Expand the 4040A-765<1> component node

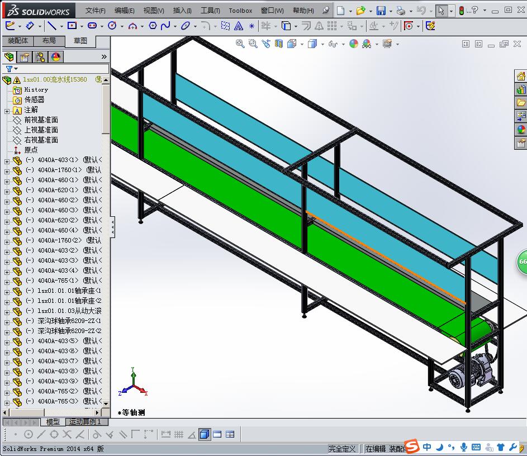pos(7,282)
